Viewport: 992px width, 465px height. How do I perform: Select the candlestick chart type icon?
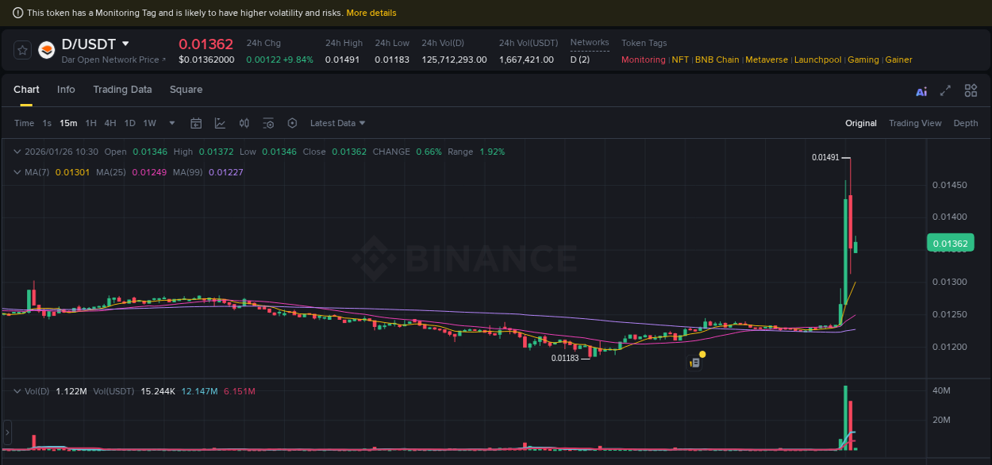point(244,123)
